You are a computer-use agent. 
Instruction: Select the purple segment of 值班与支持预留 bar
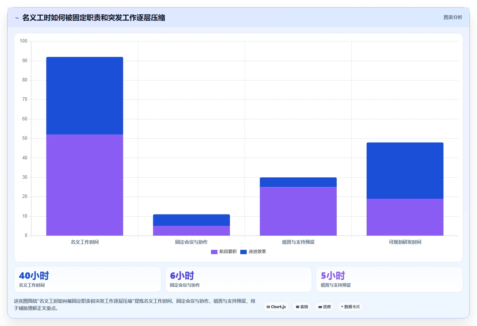coord(298,211)
